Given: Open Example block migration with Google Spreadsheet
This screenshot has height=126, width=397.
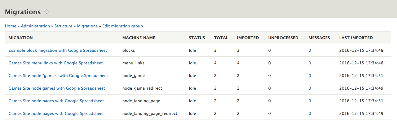Looking at the screenshot, I should pyautogui.click(x=58, y=50).
